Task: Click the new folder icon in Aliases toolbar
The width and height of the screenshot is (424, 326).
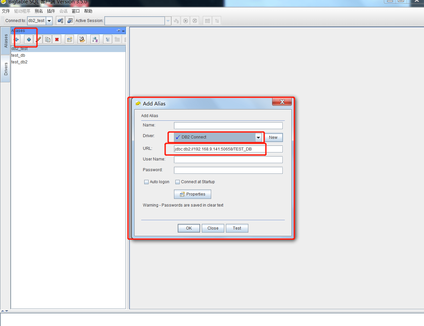Action: coord(117,39)
